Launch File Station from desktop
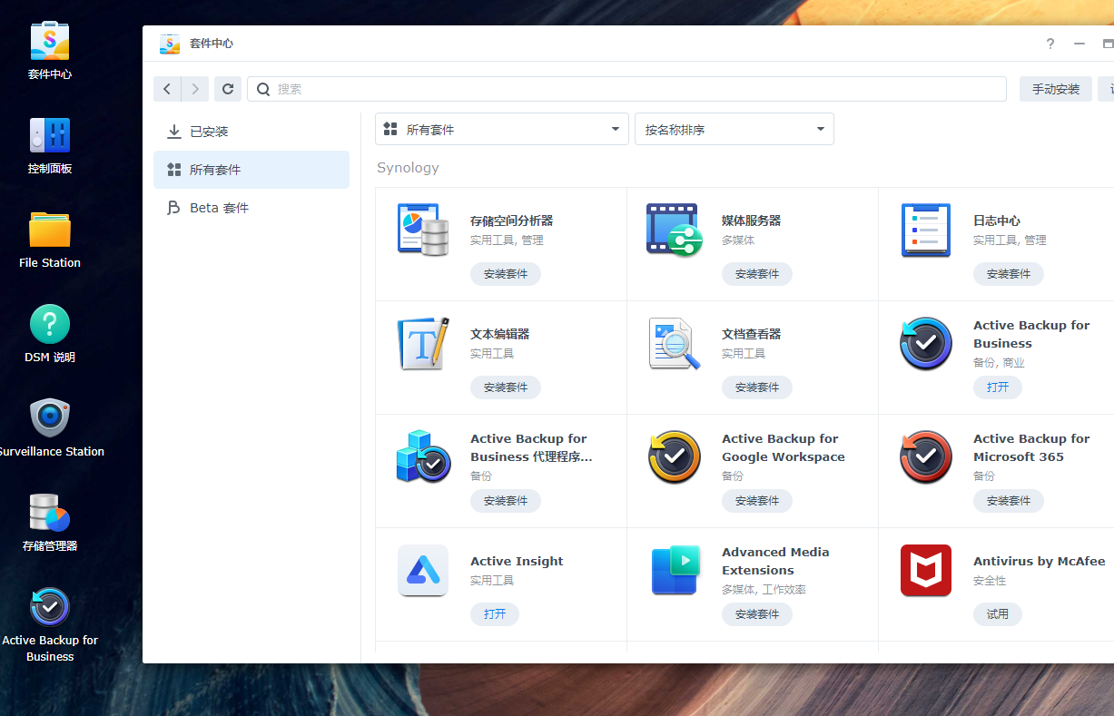Screen dimensions: 1114x716 (x=50, y=230)
